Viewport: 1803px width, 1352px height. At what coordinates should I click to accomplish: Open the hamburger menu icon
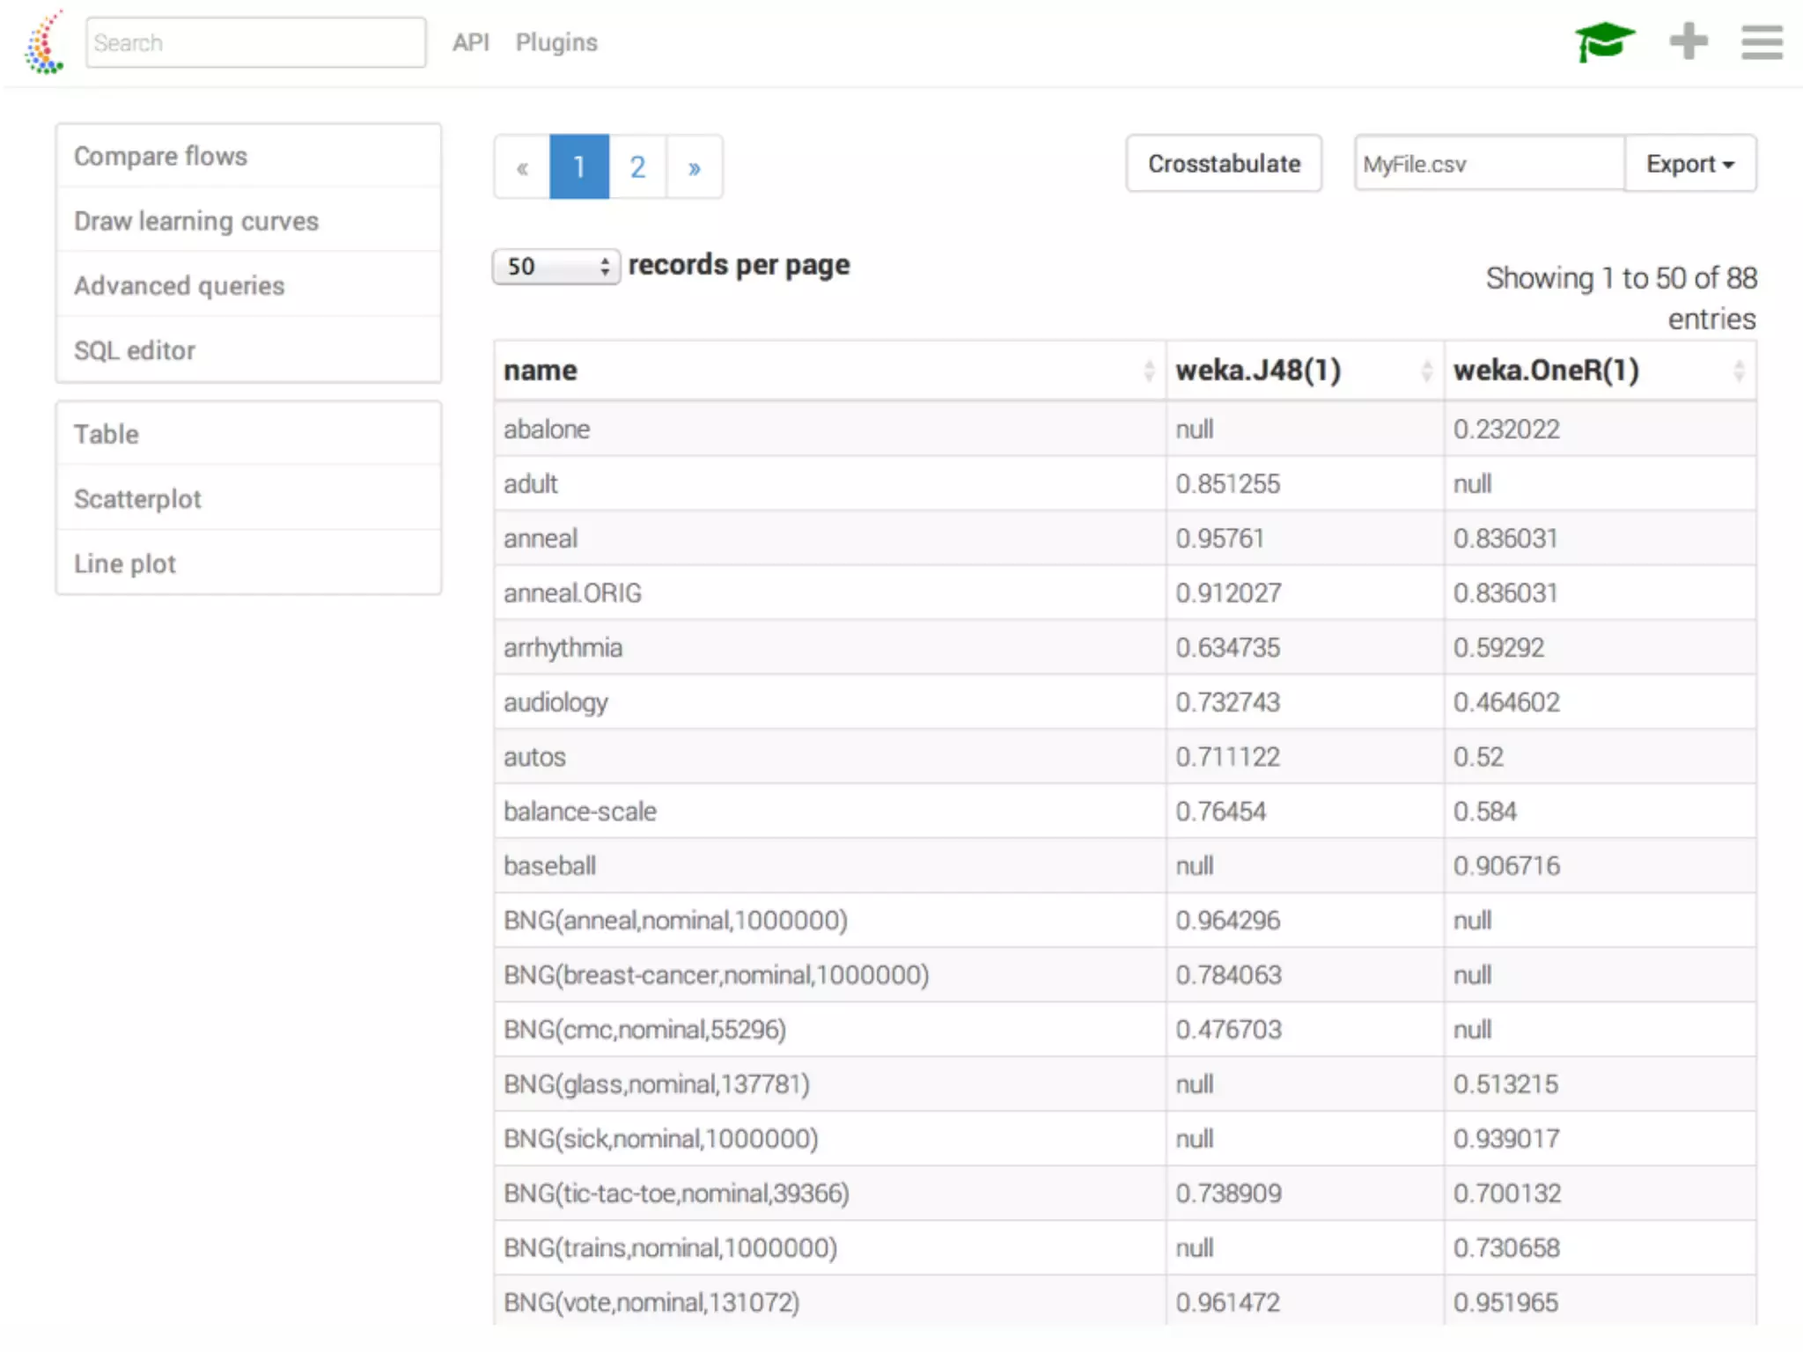point(1762,42)
